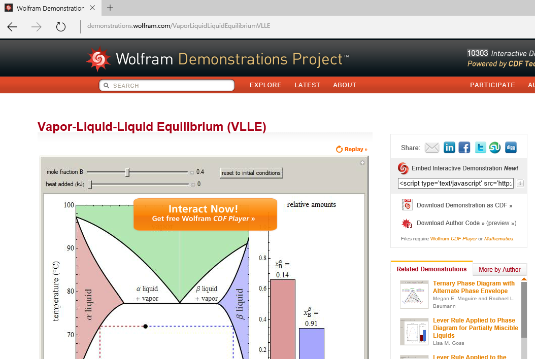Click the Interact Now banner
The width and height of the screenshot is (535, 359).
[x=205, y=214]
